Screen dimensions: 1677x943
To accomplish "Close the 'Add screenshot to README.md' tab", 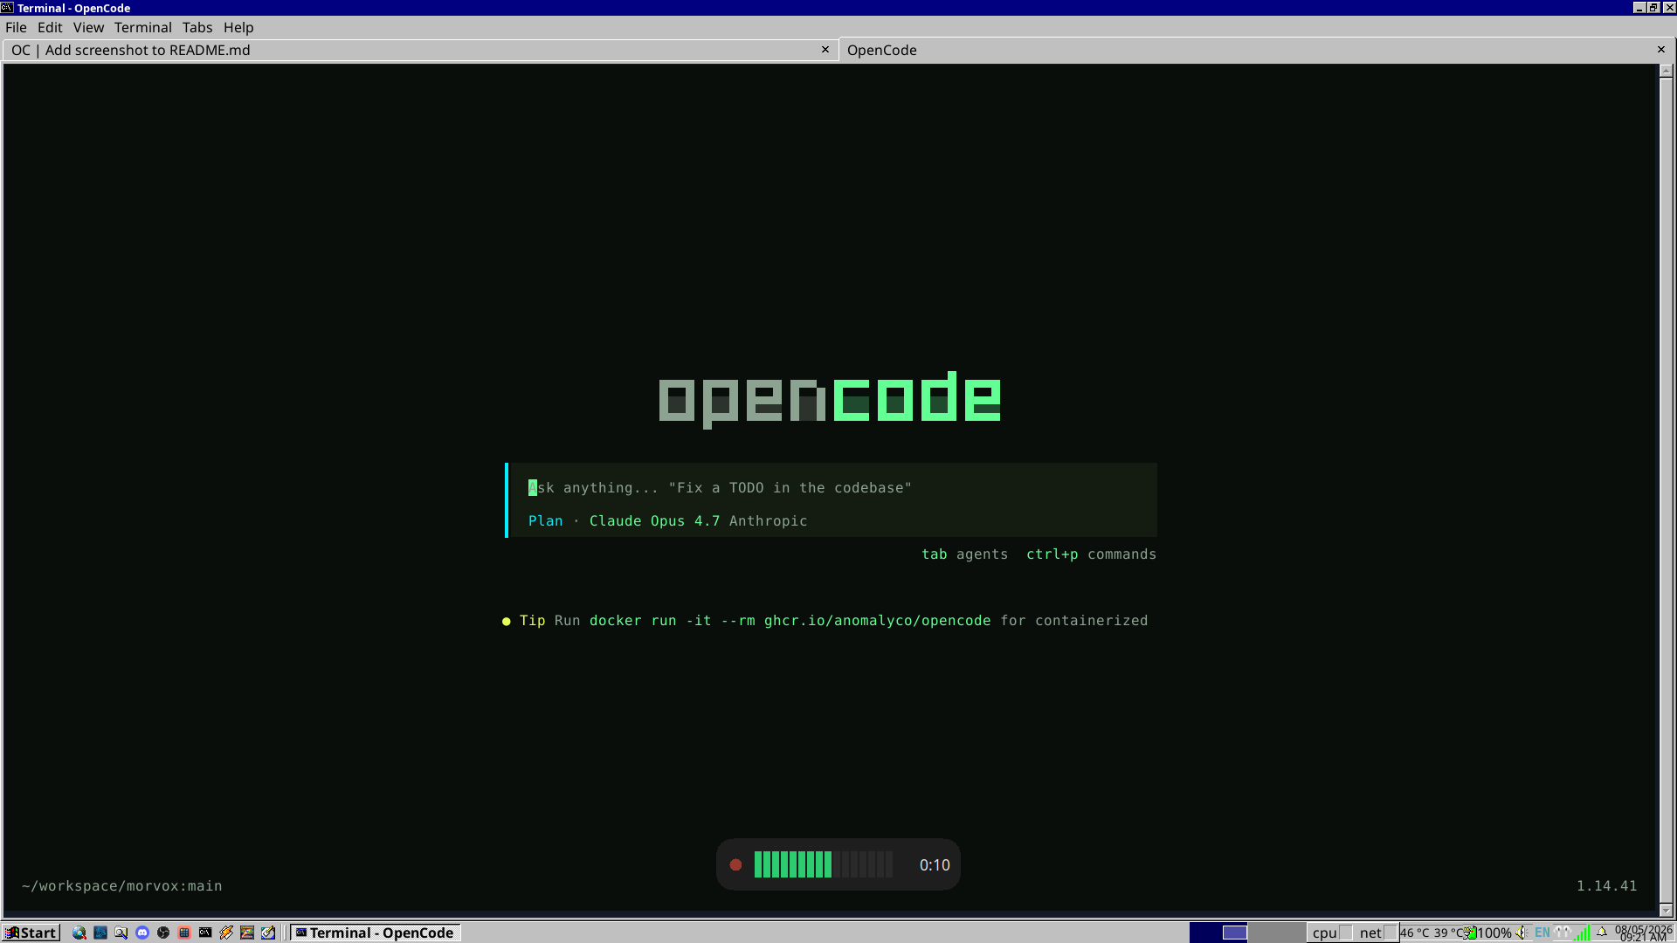I will click(x=825, y=50).
